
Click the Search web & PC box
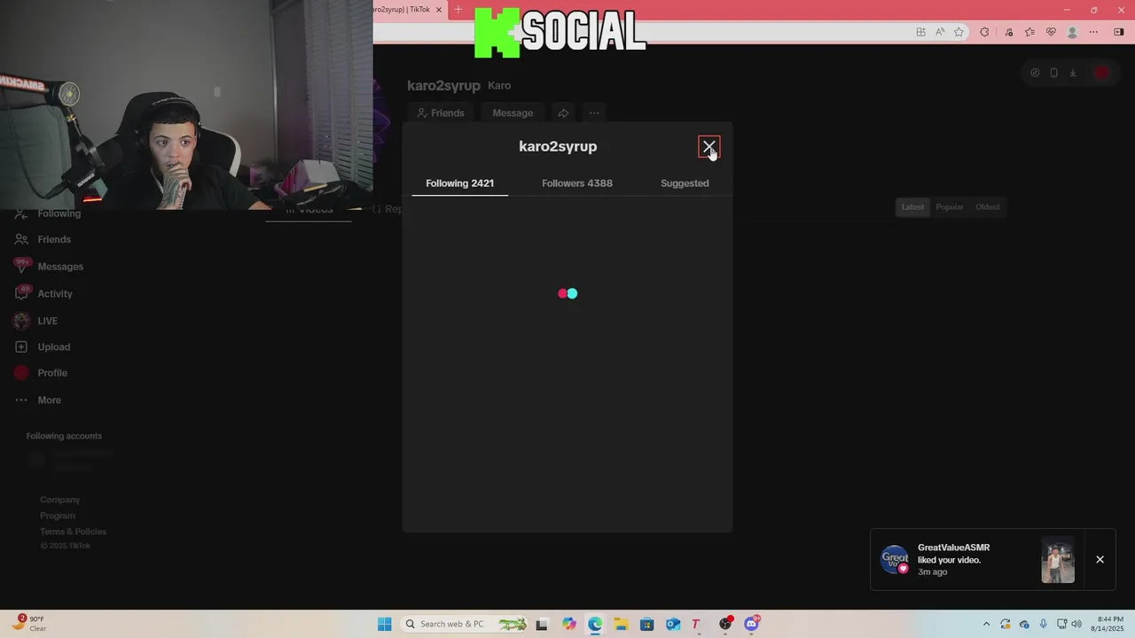coord(464,624)
